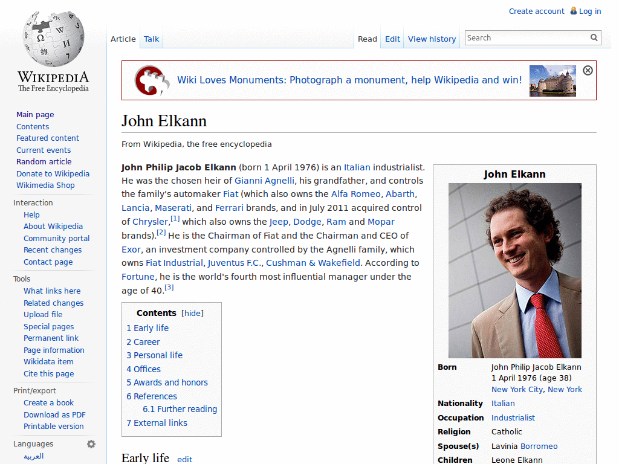Screen dimensions: 619x464
Task: Jump to 4 Offices section
Action: click(144, 369)
